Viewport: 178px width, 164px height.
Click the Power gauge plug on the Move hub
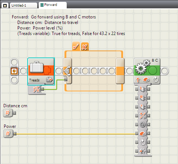tap(143, 133)
